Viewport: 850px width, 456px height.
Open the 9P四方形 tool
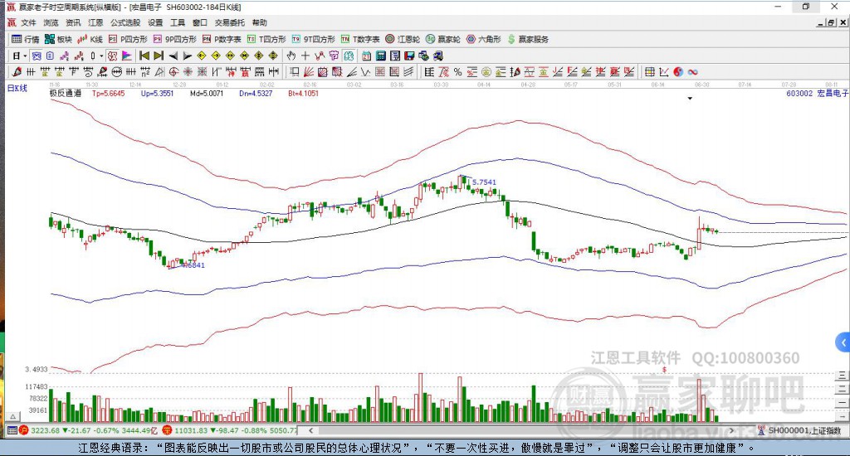[175, 39]
